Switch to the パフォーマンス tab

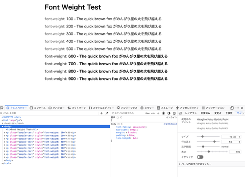click(x=127, y=108)
